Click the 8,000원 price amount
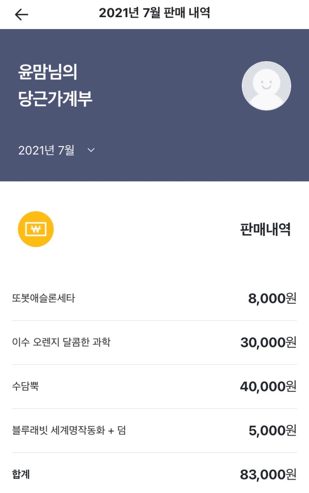The height and width of the screenshot is (493, 309). [x=272, y=299]
